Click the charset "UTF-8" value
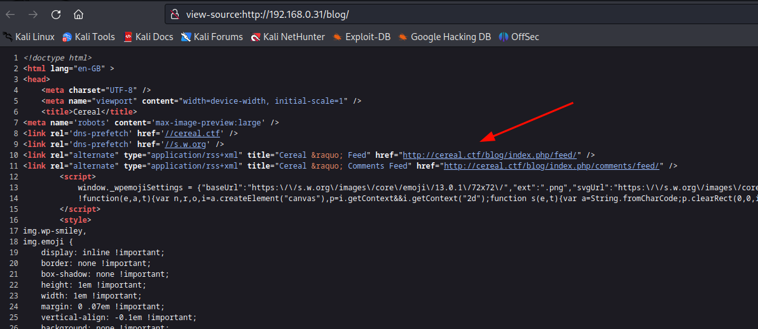This screenshot has width=758, height=329. (120, 90)
